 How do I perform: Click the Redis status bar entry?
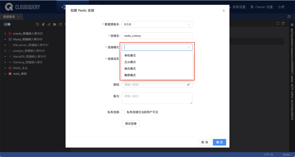(286, 155)
